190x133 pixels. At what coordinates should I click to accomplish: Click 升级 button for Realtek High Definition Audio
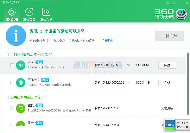167,66
